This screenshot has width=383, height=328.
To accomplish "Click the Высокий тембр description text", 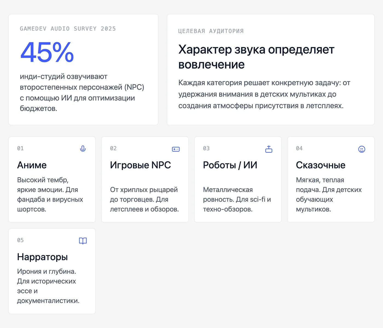I will (50, 195).
